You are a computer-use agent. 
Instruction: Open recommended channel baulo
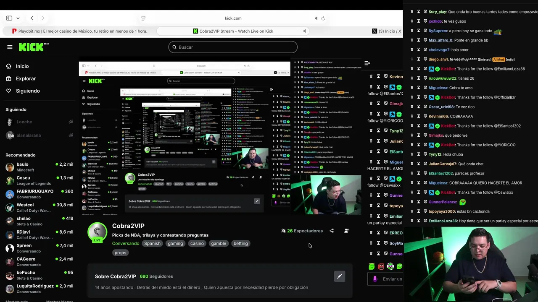[x=39, y=167]
